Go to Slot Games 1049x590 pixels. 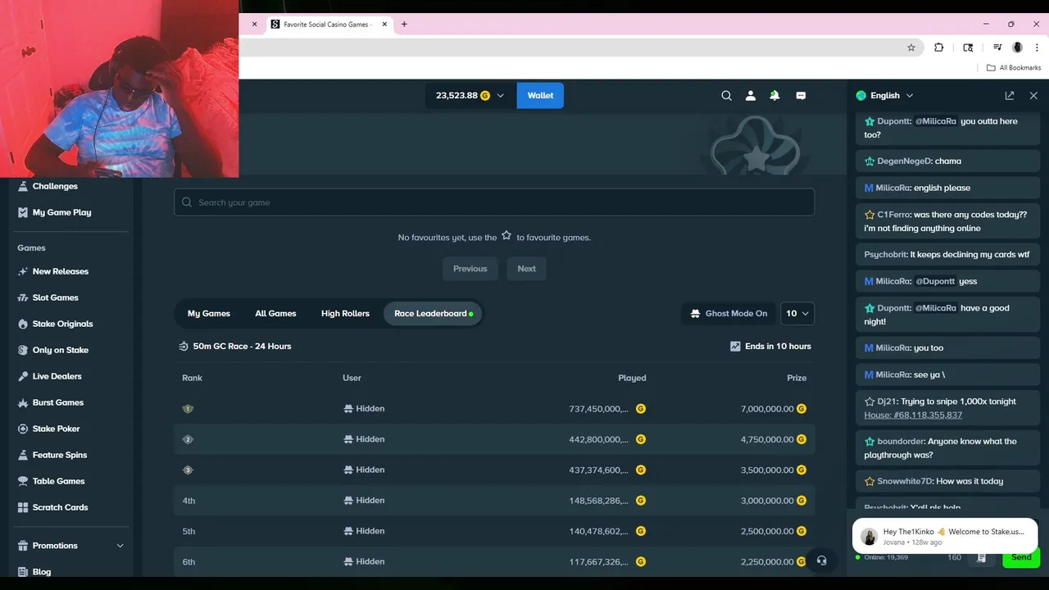pyautogui.click(x=55, y=297)
